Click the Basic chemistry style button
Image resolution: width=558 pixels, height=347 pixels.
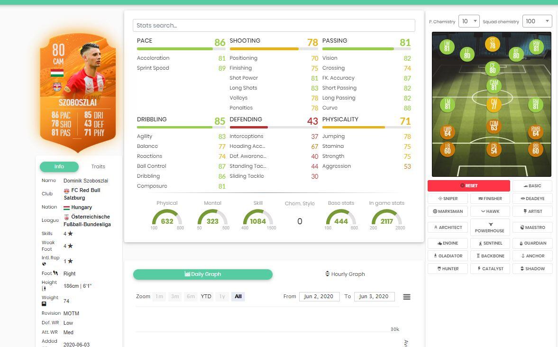[x=532, y=186]
